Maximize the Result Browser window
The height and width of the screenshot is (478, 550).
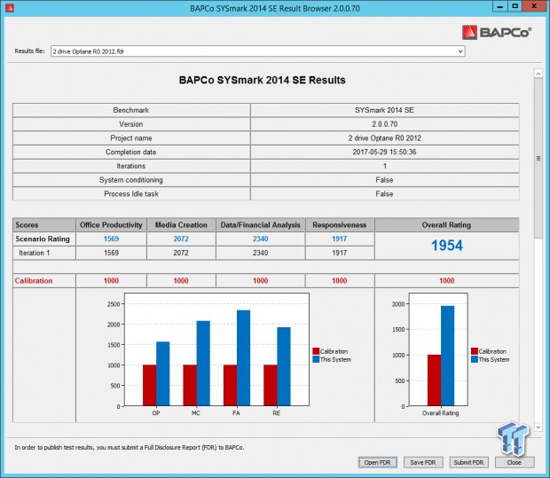[x=515, y=6]
